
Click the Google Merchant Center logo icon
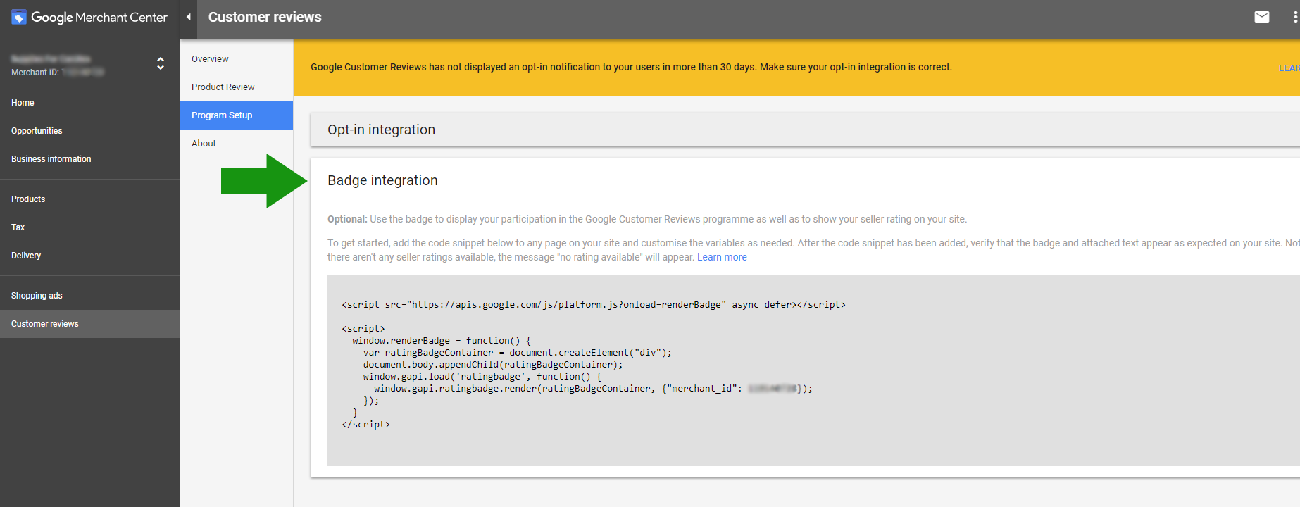click(19, 17)
